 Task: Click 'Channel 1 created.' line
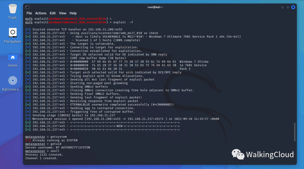(x=41, y=158)
